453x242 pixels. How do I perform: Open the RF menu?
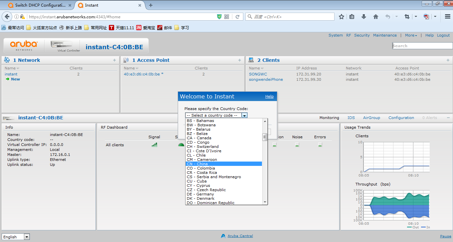(348, 35)
